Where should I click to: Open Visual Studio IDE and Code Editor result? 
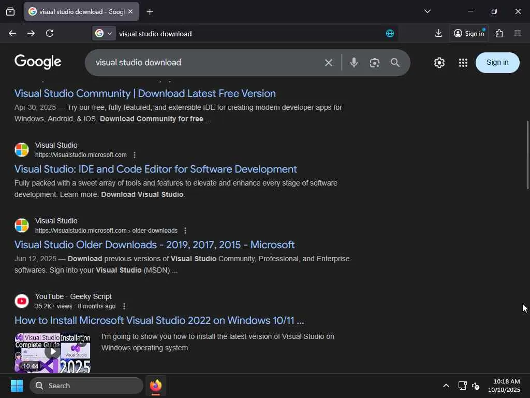click(x=155, y=169)
